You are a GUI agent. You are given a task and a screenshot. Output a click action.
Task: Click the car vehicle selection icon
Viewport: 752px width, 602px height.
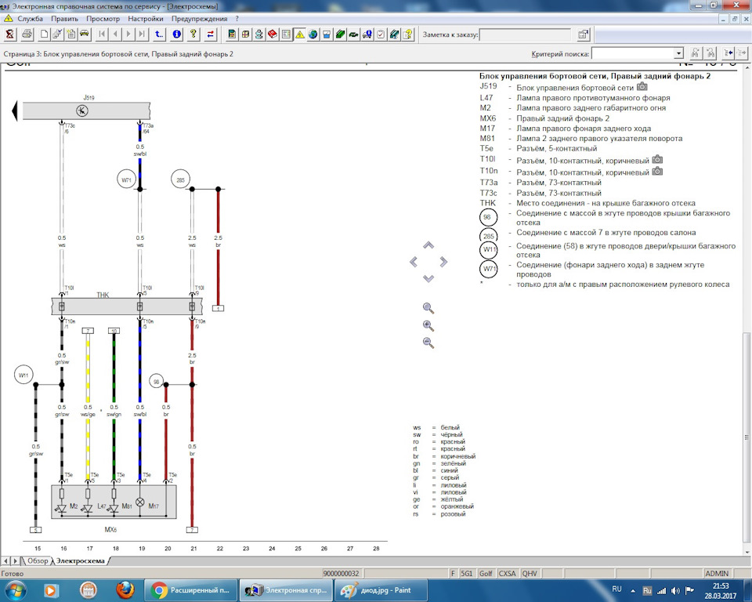point(85,34)
